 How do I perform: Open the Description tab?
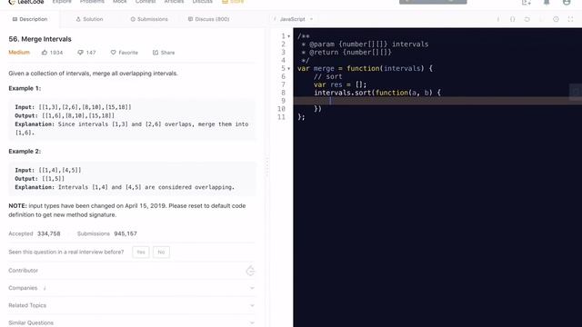point(30,19)
